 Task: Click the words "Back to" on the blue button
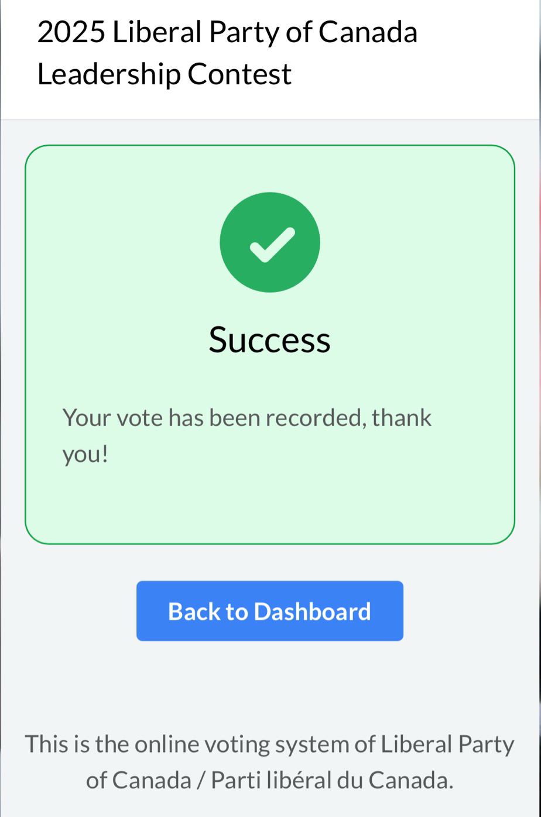coord(208,612)
